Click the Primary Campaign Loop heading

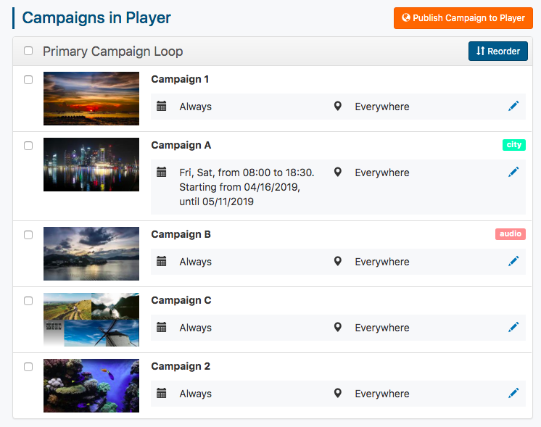tap(113, 51)
